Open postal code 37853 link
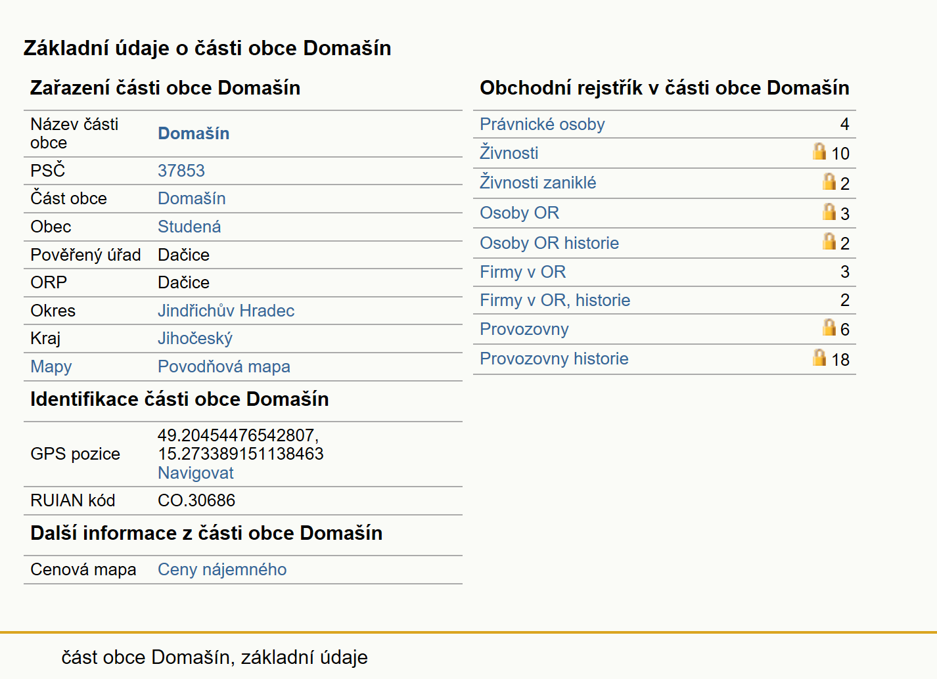937x679 pixels. coord(181,171)
